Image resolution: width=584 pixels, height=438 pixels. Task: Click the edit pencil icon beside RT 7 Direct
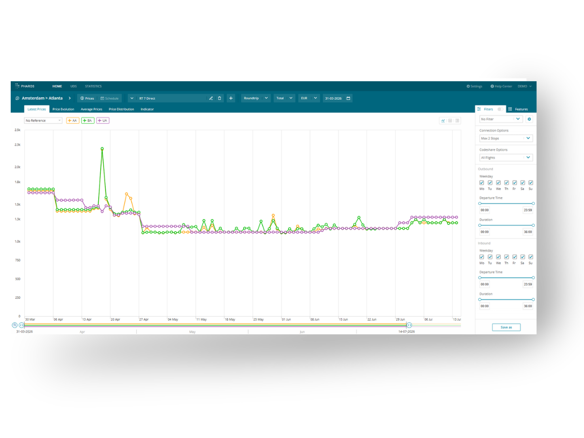pos(211,98)
